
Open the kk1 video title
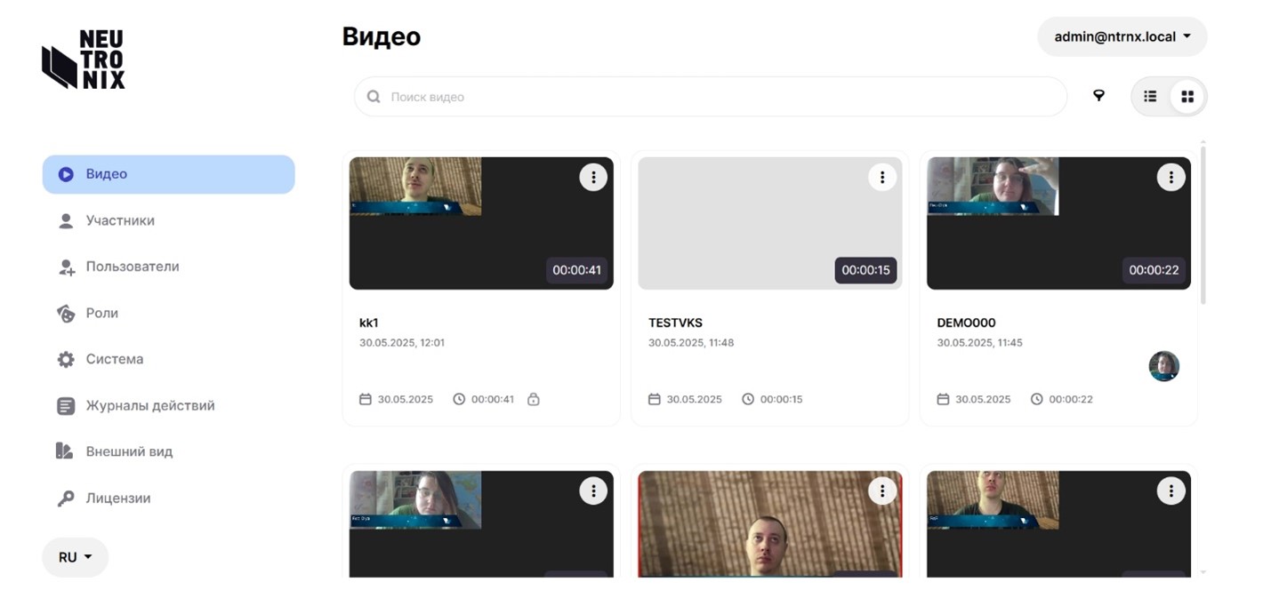[x=369, y=323]
